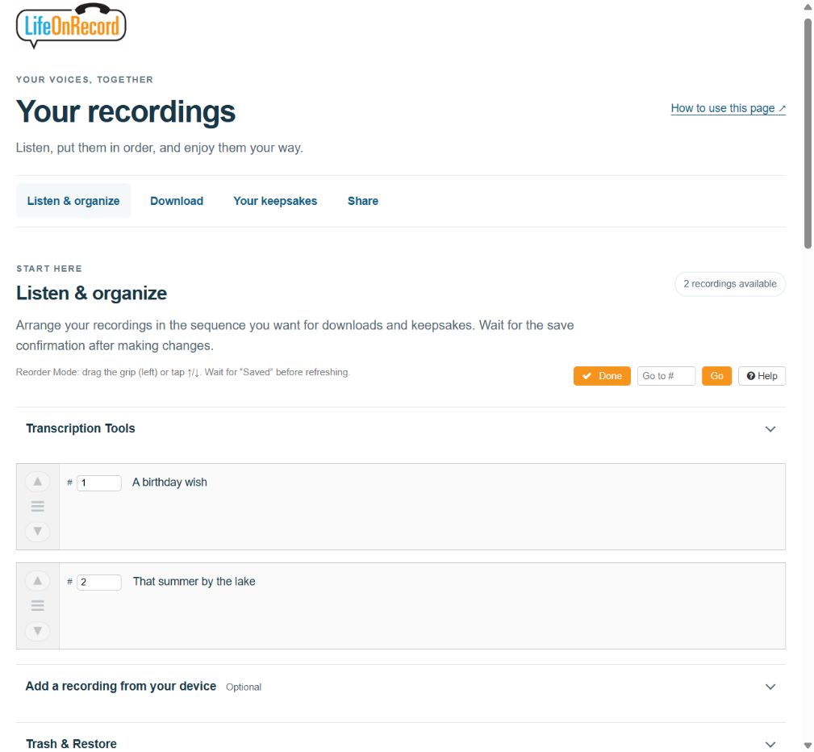Viewport: 814px width, 752px height.
Task: Click the 'Go to #' input field
Action: click(x=666, y=376)
